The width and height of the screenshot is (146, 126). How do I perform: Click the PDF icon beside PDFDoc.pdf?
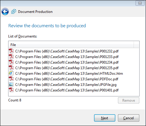[11, 79]
